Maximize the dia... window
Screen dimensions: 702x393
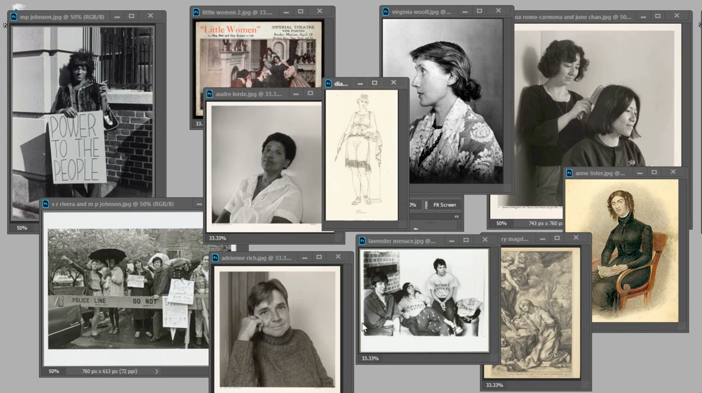[374, 83]
